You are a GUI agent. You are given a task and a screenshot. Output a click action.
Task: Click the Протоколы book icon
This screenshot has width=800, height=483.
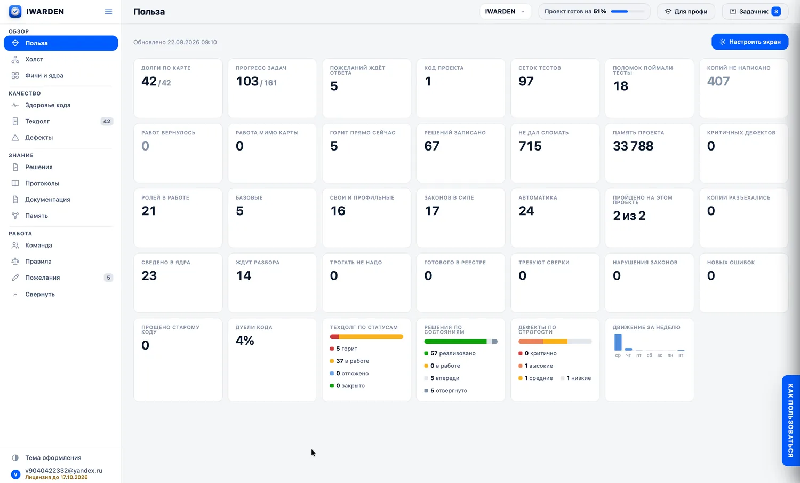click(x=15, y=183)
